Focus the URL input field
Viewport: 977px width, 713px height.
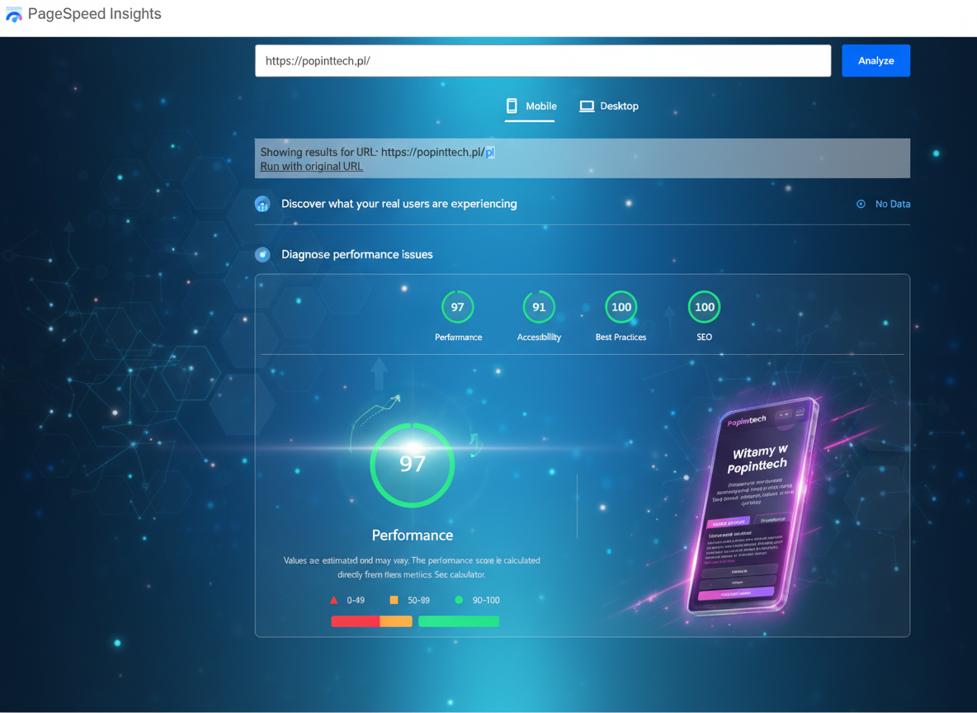click(543, 60)
